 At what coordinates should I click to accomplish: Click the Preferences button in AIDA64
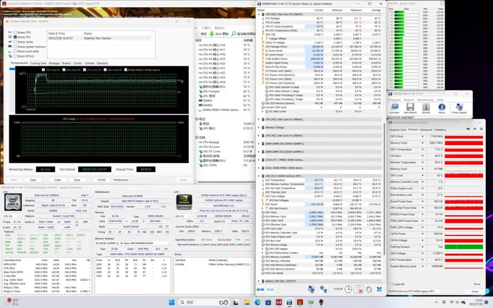coord(121,180)
